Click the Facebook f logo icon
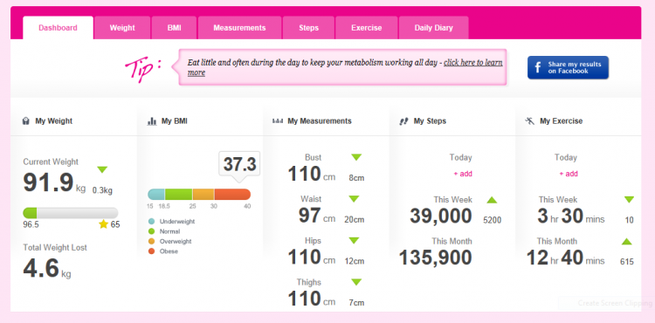Viewport: 655px width, 323px height. [x=538, y=67]
